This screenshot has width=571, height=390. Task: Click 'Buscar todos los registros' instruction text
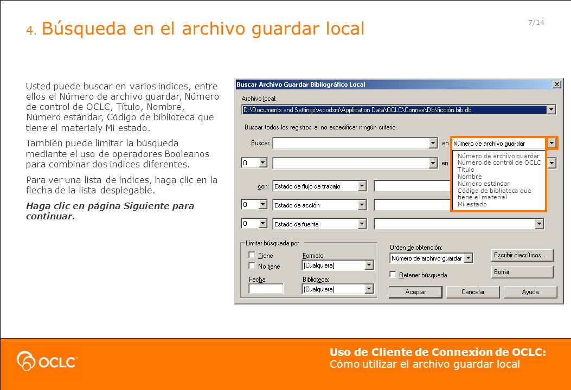tap(320, 127)
